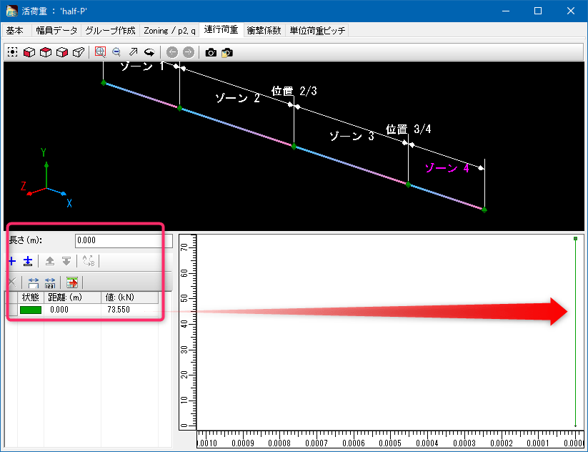
Task: Click the green status swatch in table
Action: click(31, 310)
